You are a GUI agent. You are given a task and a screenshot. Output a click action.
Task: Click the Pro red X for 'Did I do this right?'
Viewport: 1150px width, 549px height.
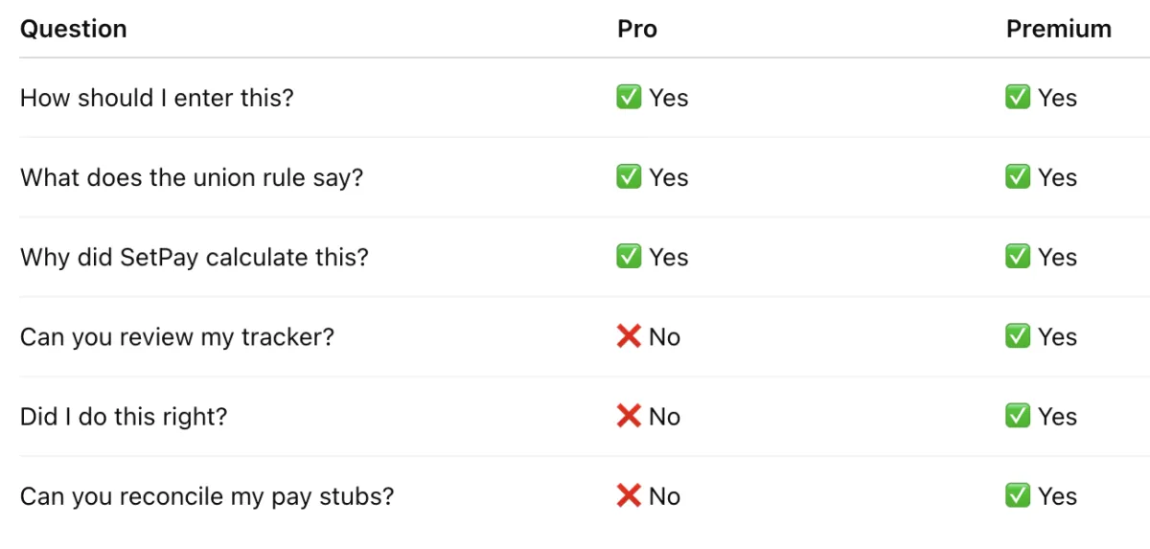click(x=629, y=417)
